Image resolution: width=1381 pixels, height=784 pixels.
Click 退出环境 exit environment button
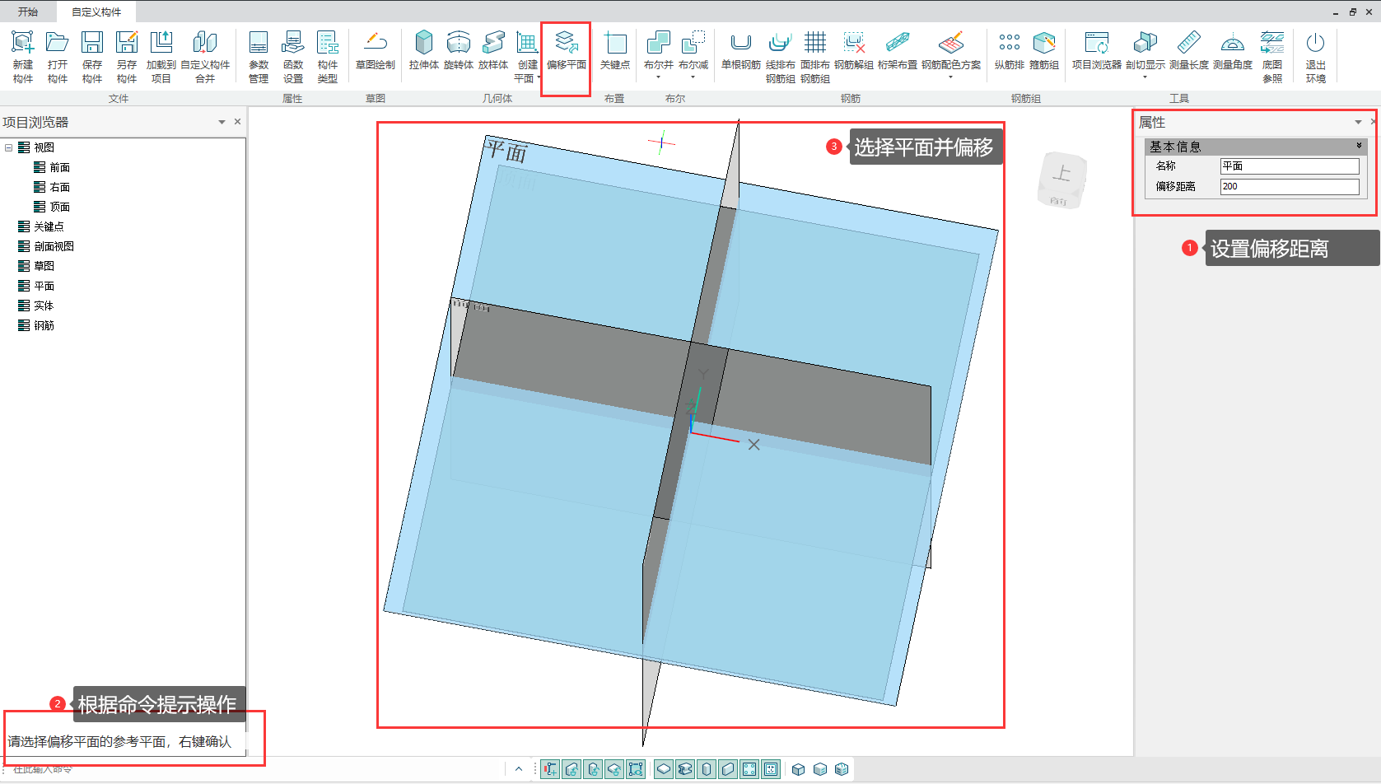point(1315,56)
